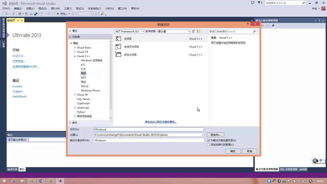Viewport: 327px width, 184px height.
Task: Open notifications flag icon showing 3
Action: click(x=260, y=3)
